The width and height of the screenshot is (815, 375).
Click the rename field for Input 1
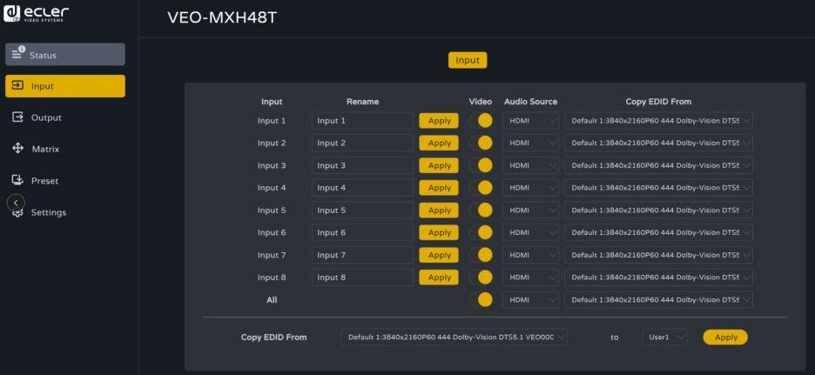[362, 121]
